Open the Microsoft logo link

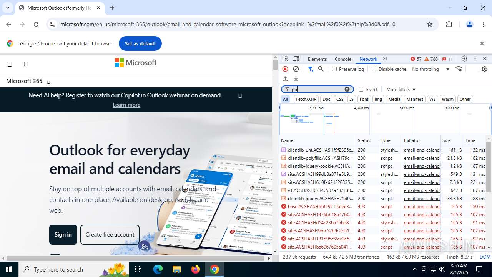(x=136, y=63)
